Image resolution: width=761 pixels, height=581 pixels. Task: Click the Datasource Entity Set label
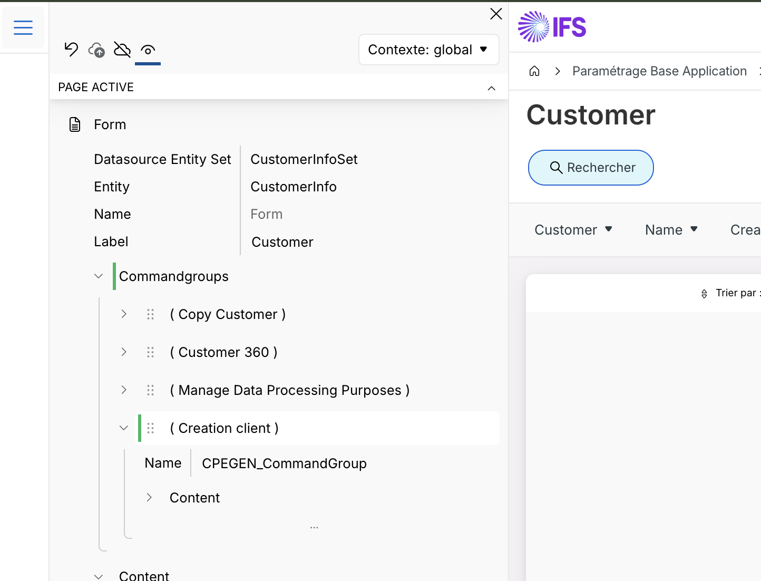coord(162,159)
